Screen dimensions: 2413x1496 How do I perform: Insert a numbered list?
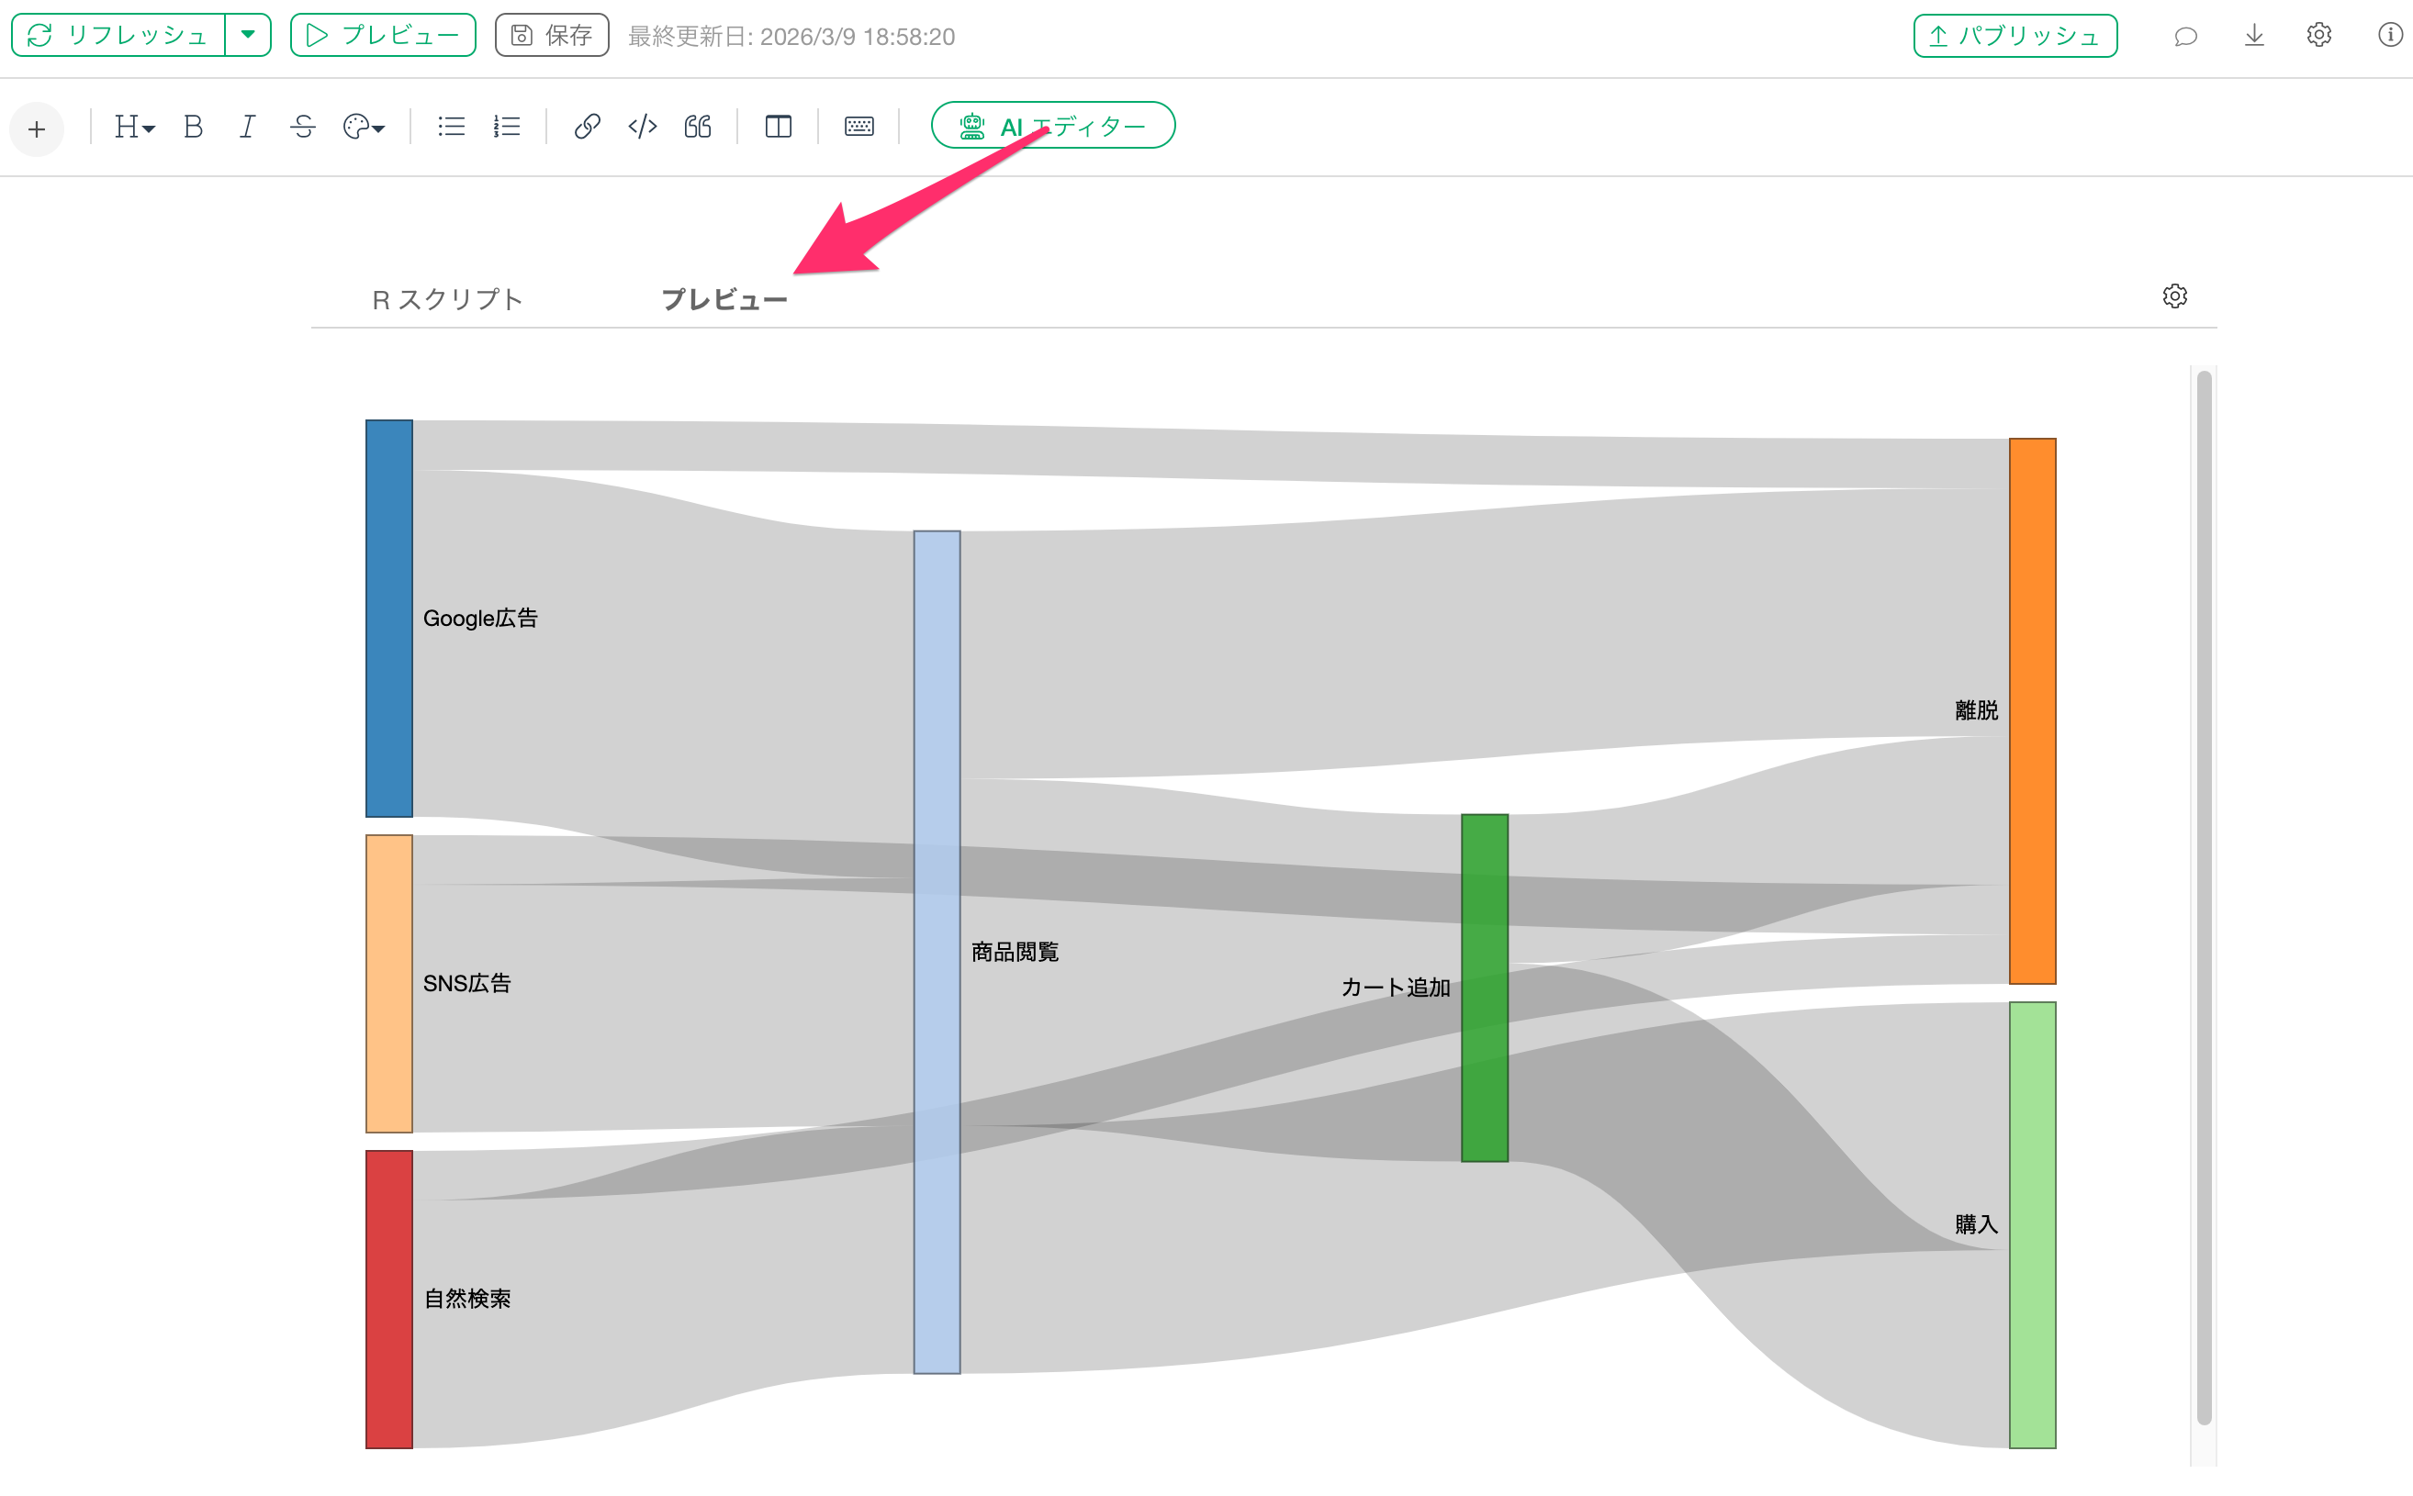coord(507,127)
